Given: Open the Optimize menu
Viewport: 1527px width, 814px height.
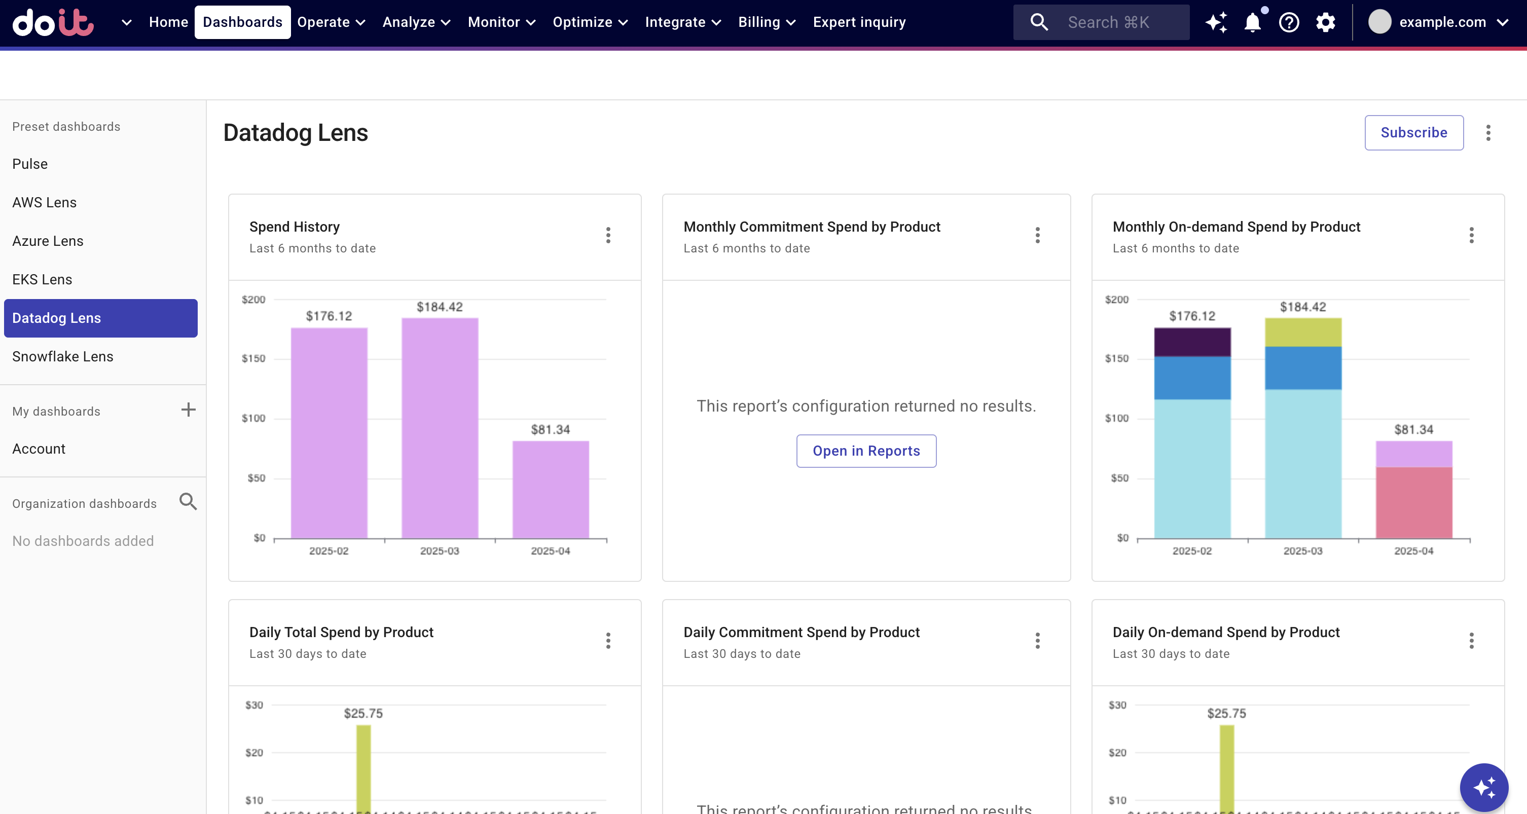Looking at the screenshot, I should pos(590,22).
